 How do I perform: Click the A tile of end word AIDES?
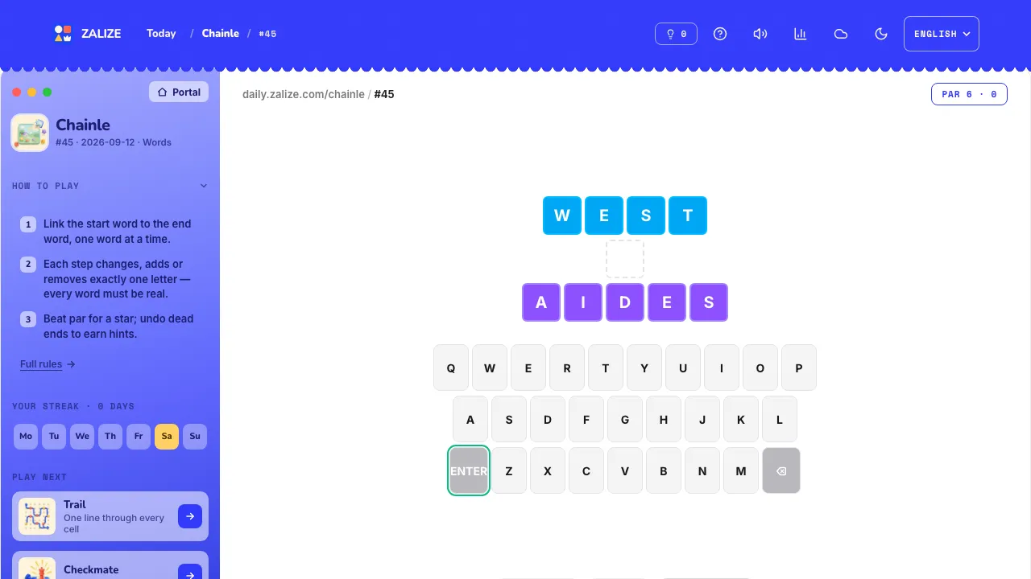point(541,302)
